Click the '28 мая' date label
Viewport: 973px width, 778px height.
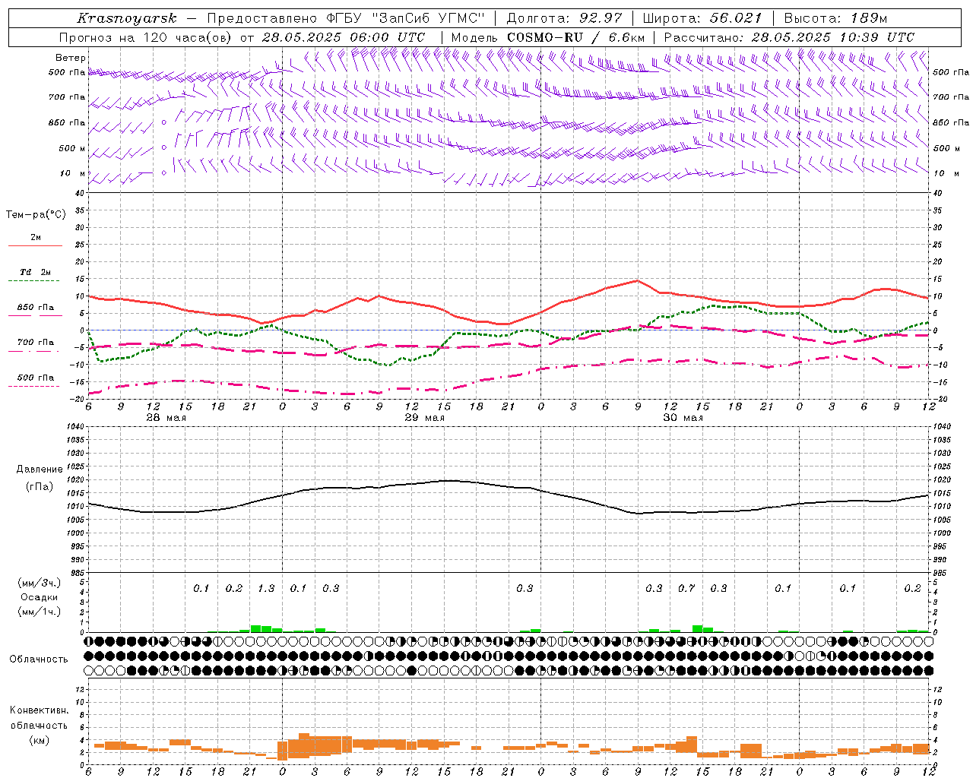166,418
